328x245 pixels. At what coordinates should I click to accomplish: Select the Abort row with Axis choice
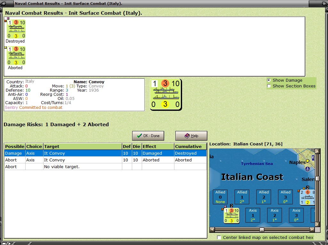105,160
